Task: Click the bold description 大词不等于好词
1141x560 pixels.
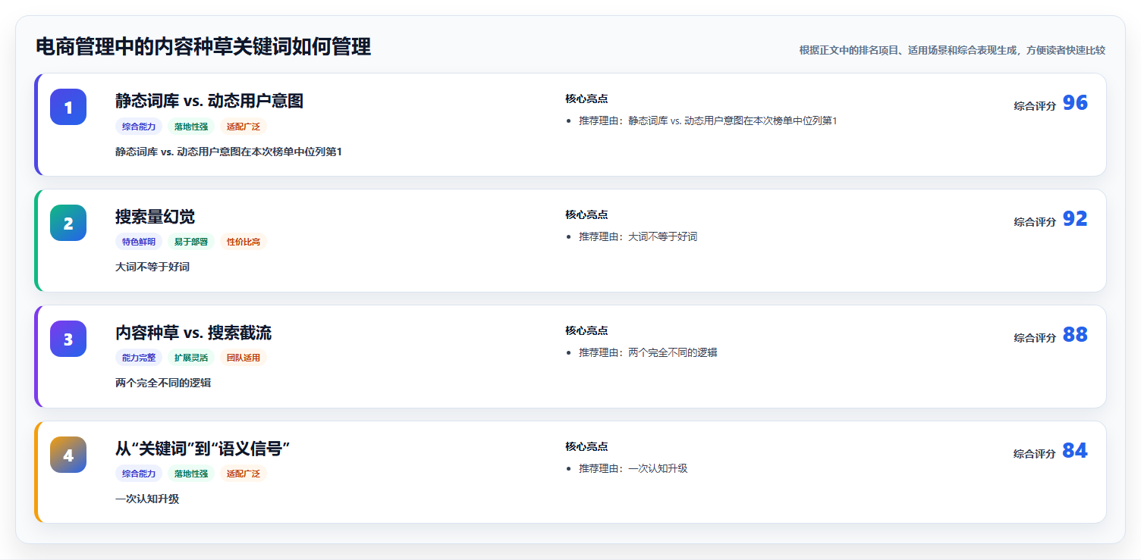Action: coord(152,267)
